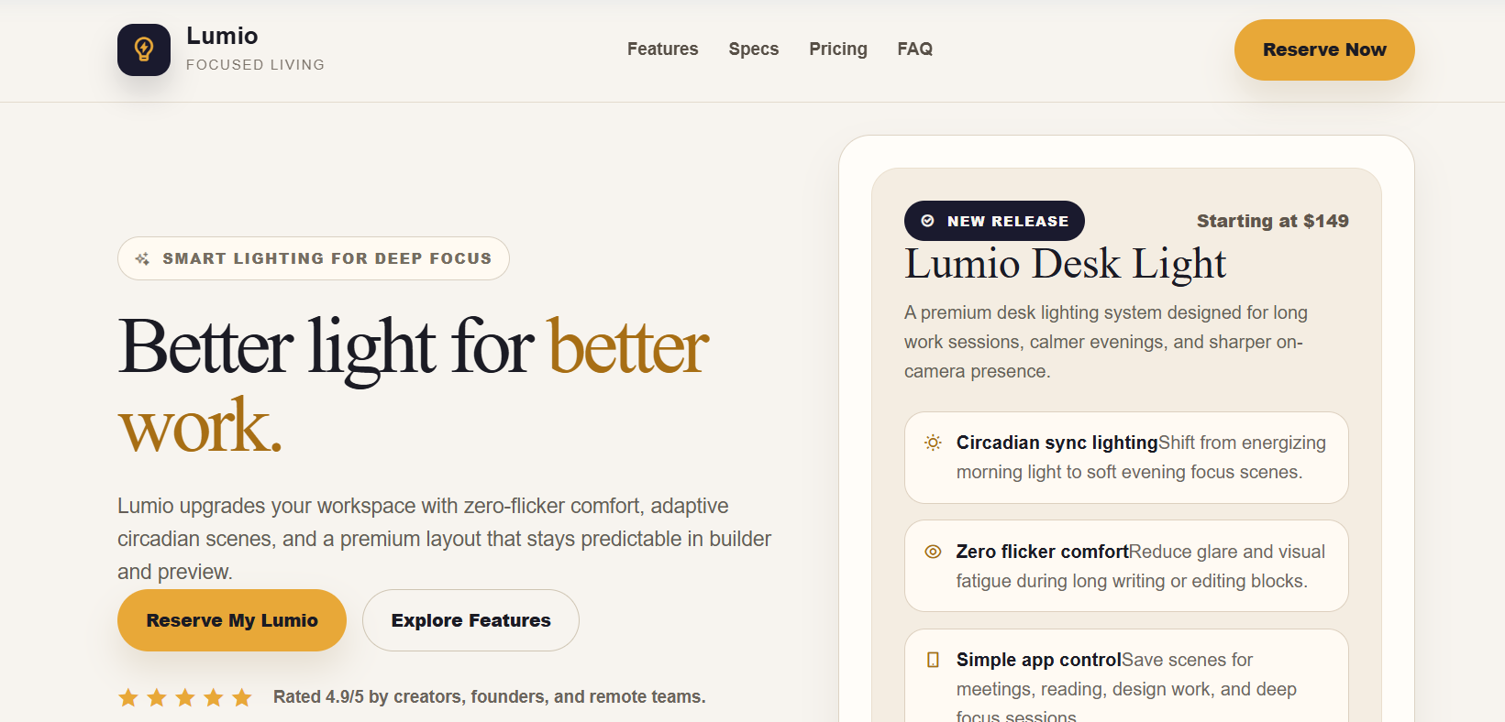Screen dimensions: 1505x722
Task: Click the third gold rating star
Action: (185, 698)
